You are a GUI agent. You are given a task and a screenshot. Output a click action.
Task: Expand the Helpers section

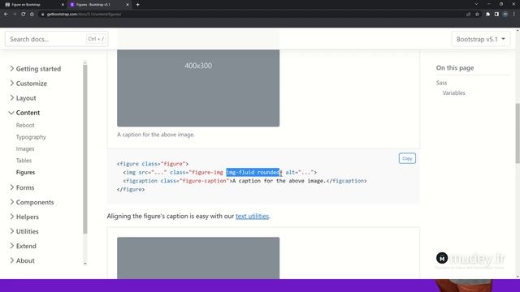point(24,217)
